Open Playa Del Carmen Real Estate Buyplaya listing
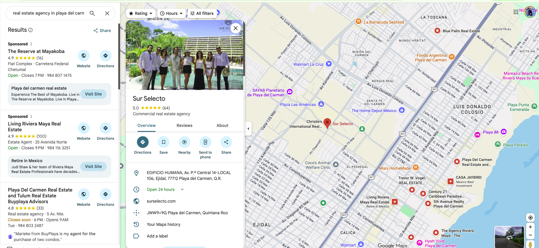The width and height of the screenshot is (539, 248). 40,196
